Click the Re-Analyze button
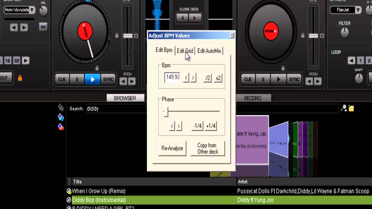The image size is (372, 209). (172, 148)
